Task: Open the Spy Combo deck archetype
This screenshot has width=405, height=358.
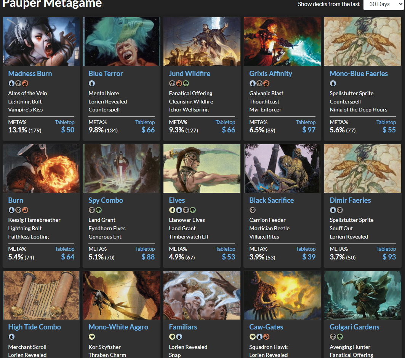Action: pos(106,200)
